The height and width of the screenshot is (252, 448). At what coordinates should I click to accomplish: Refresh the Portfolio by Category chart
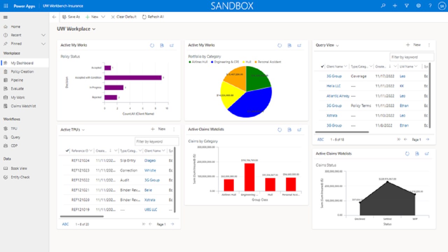click(280, 45)
